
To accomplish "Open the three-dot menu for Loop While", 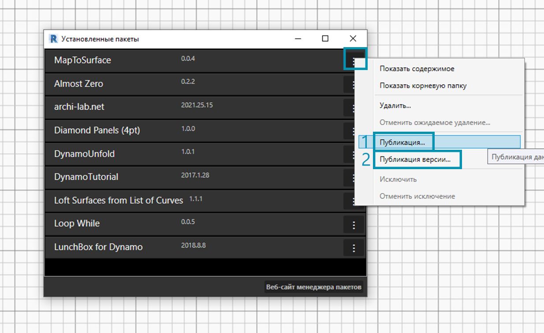I will (x=354, y=225).
